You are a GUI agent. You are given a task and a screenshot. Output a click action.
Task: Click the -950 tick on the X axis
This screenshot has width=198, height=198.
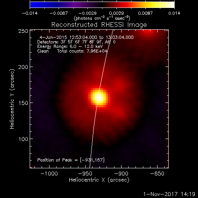85,173
